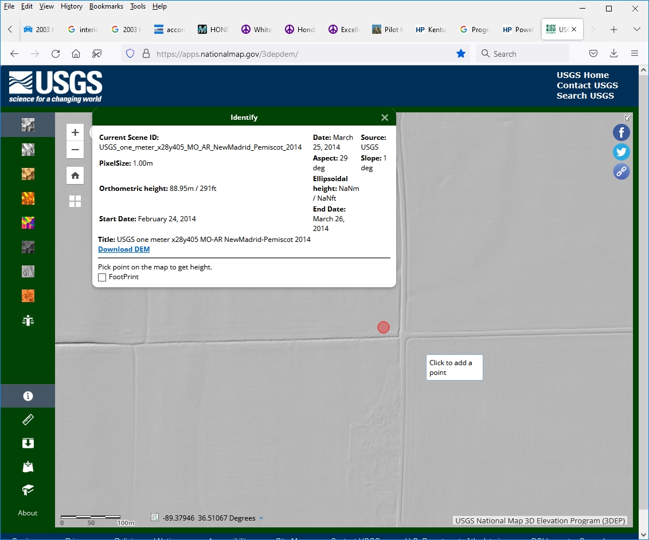
Task: Open the browser tab list dropdown
Action: pos(636,29)
